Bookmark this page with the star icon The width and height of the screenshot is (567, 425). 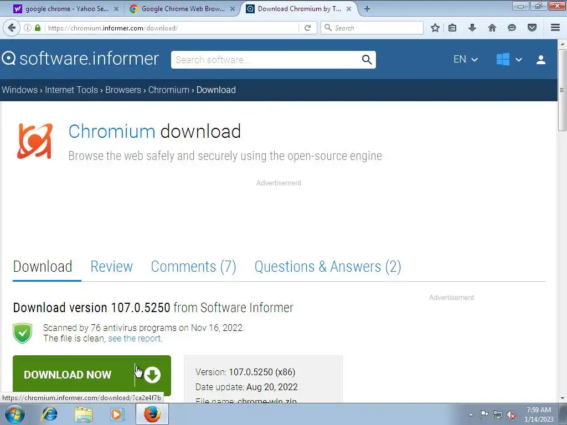(x=435, y=28)
